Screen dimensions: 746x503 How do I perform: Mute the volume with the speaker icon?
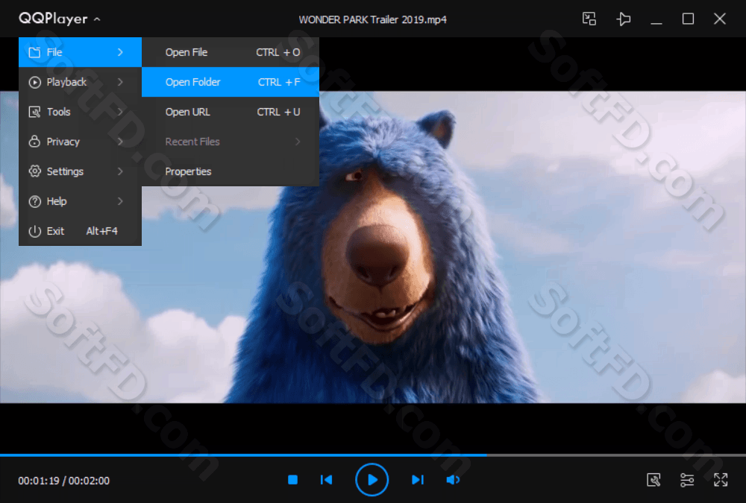coord(453,480)
